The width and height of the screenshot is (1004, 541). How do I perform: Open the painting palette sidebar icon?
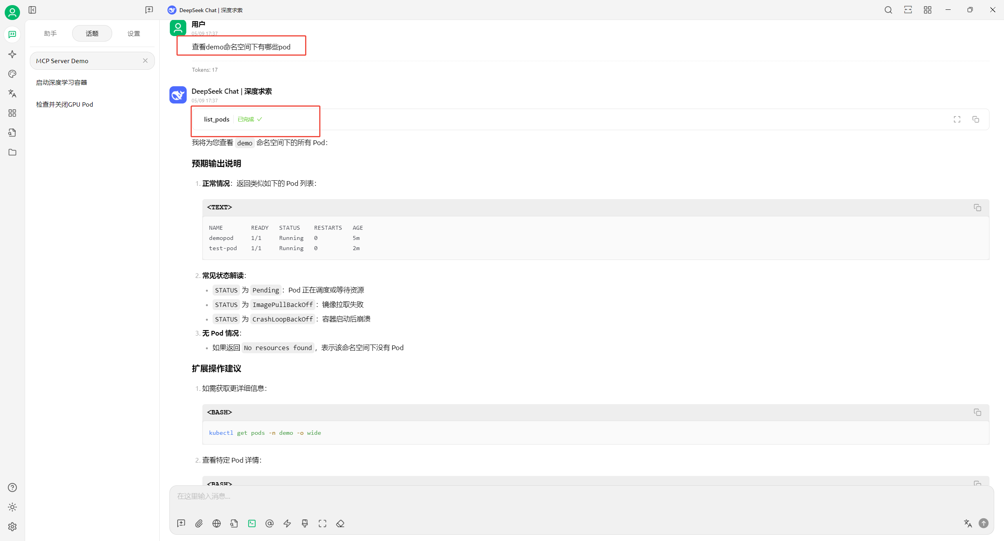point(12,74)
